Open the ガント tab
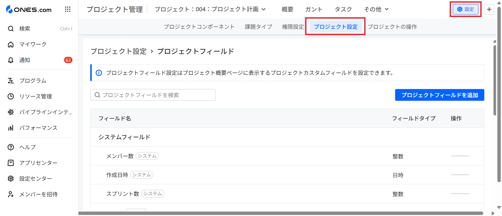Viewport: 502px width, 216px height. click(x=314, y=9)
